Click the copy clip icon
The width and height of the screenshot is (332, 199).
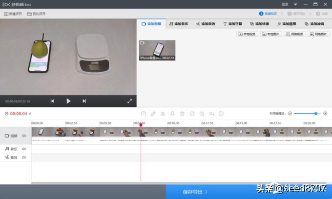[202, 114]
